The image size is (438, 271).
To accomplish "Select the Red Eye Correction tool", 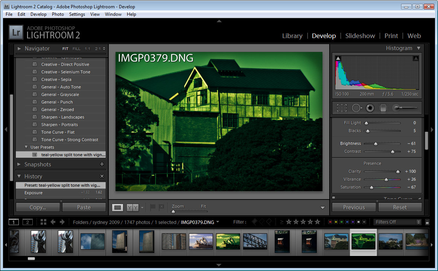I will coord(370,108).
